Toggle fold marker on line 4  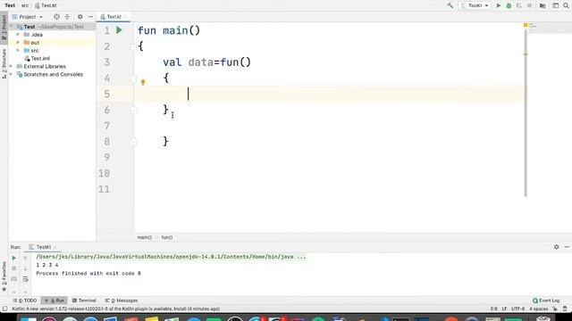pos(133,78)
